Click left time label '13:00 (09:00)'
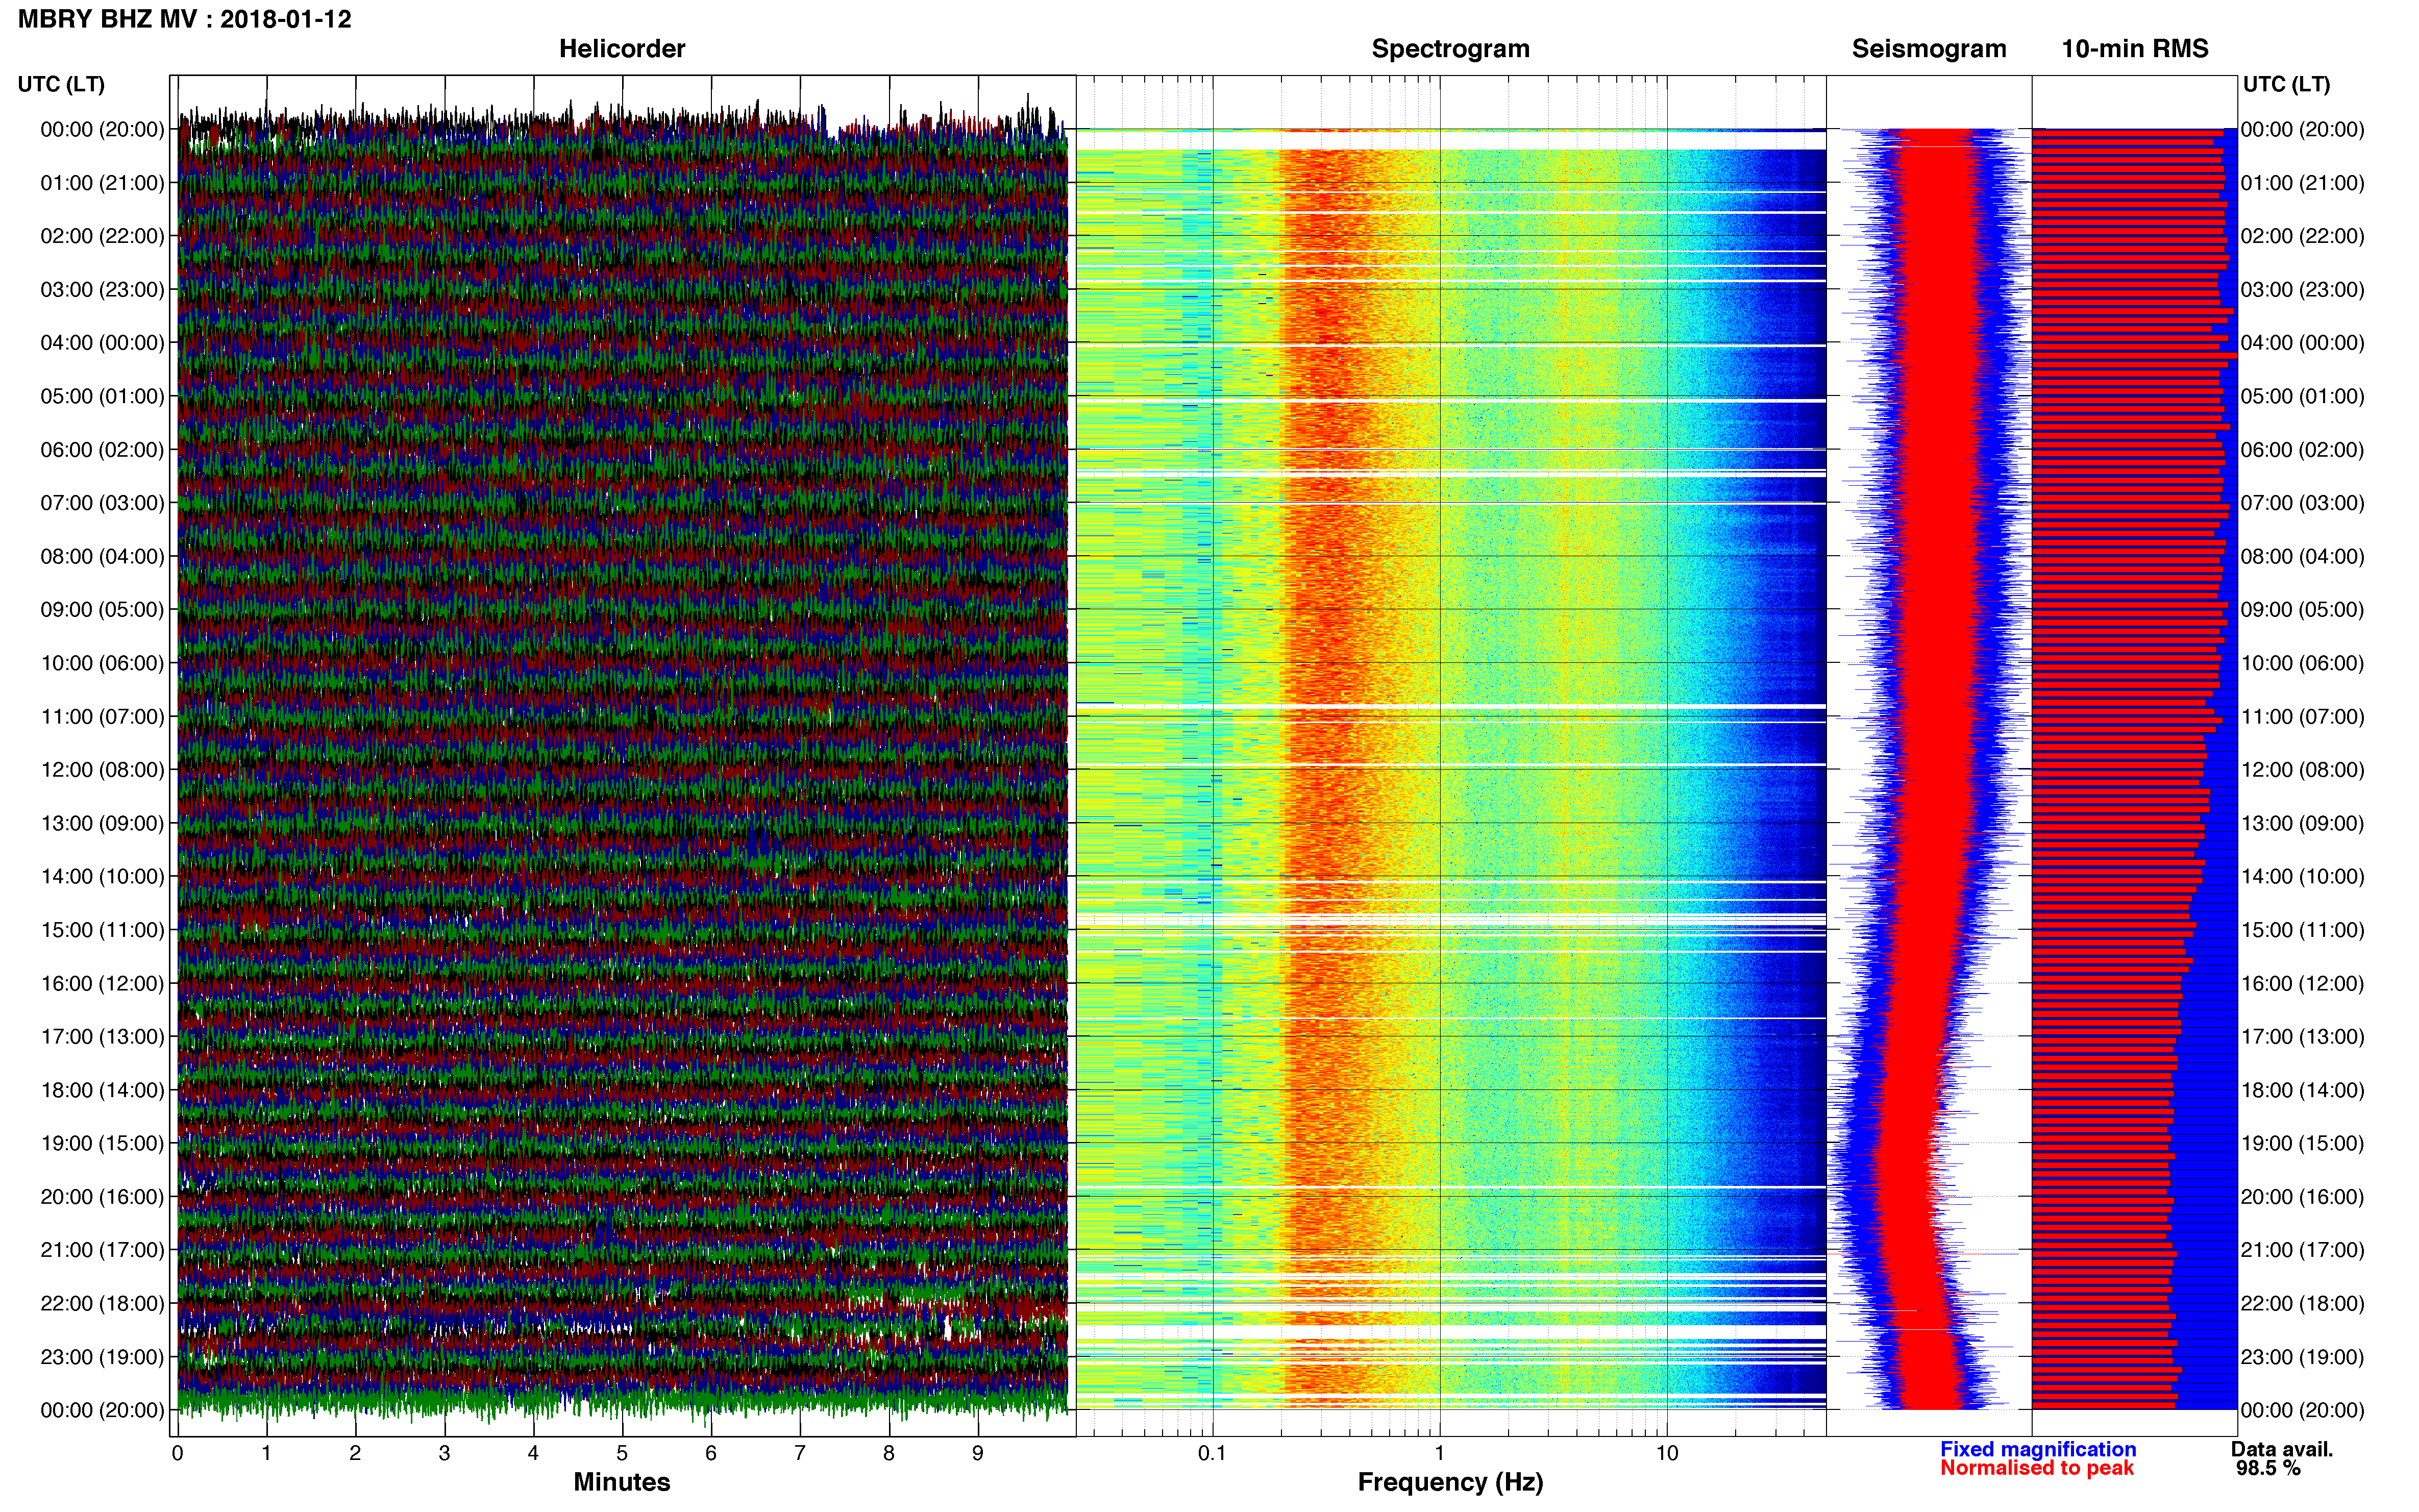The width and height of the screenshot is (2419, 1512). tap(103, 823)
